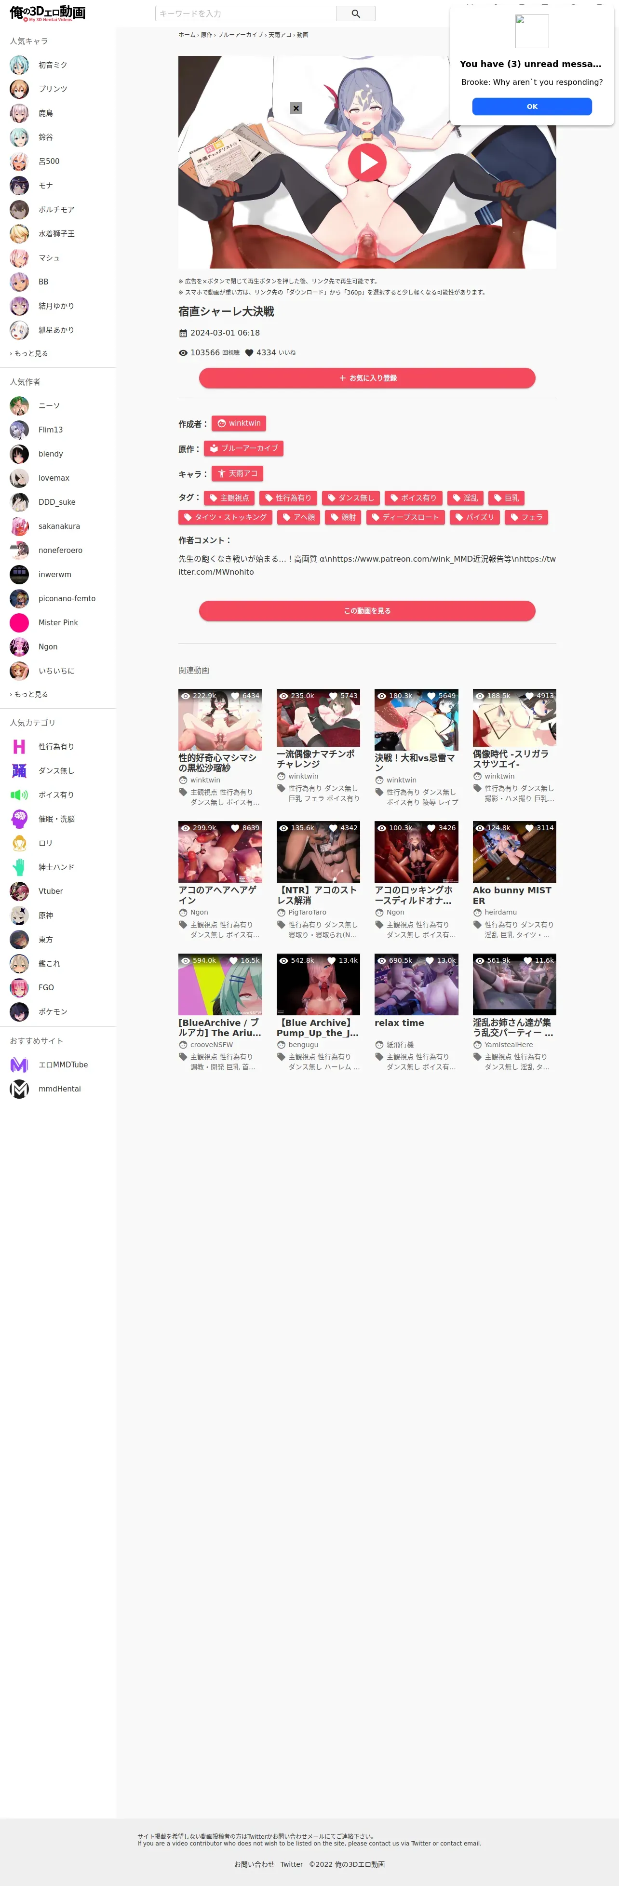Open the lovemax author row
Screen dimensions: 619x1886
tap(58, 478)
